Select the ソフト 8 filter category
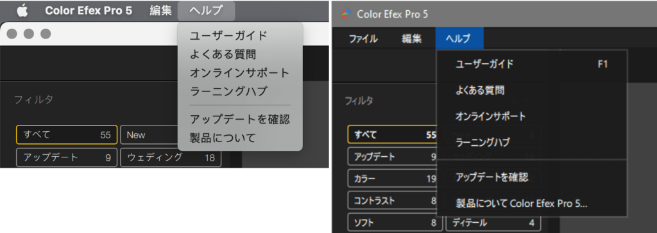 395,223
